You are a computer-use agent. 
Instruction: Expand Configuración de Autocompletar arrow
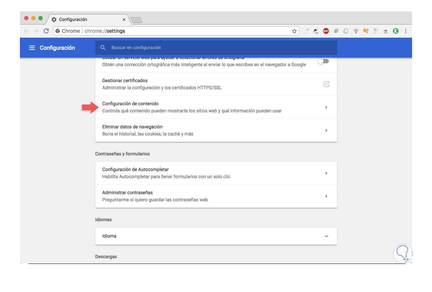pos(326,173)
